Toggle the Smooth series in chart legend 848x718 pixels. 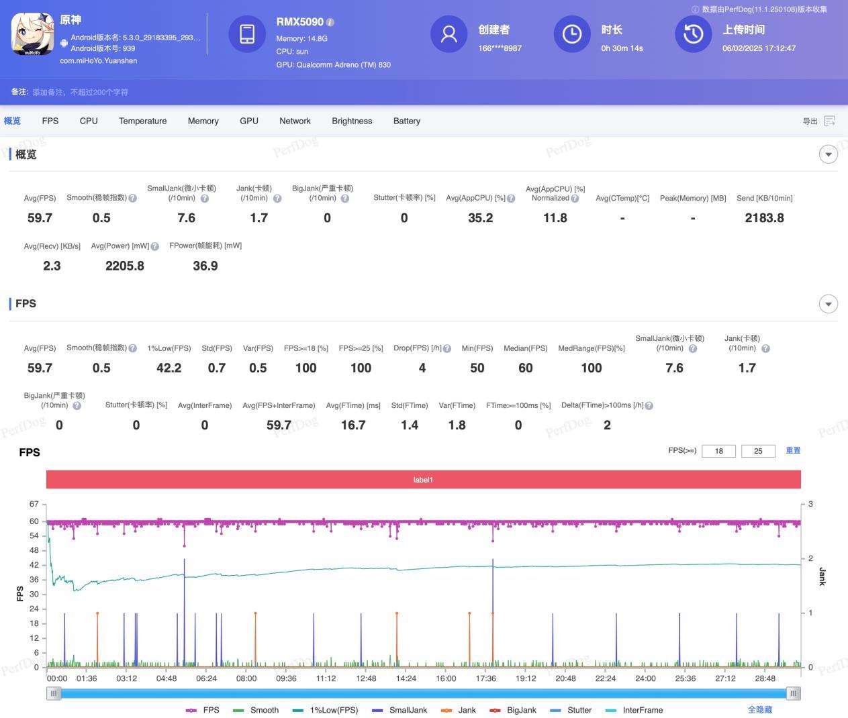(255, 710)
